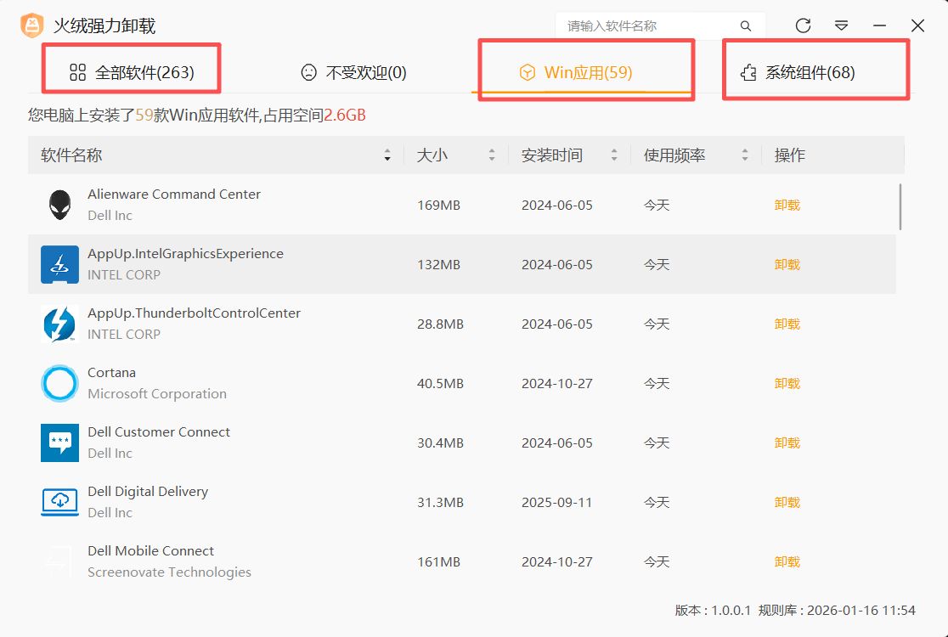Uninstall AppUp.ThunderboltControlCenter
The width and height of the screenshot is (948, 637).
787,324
